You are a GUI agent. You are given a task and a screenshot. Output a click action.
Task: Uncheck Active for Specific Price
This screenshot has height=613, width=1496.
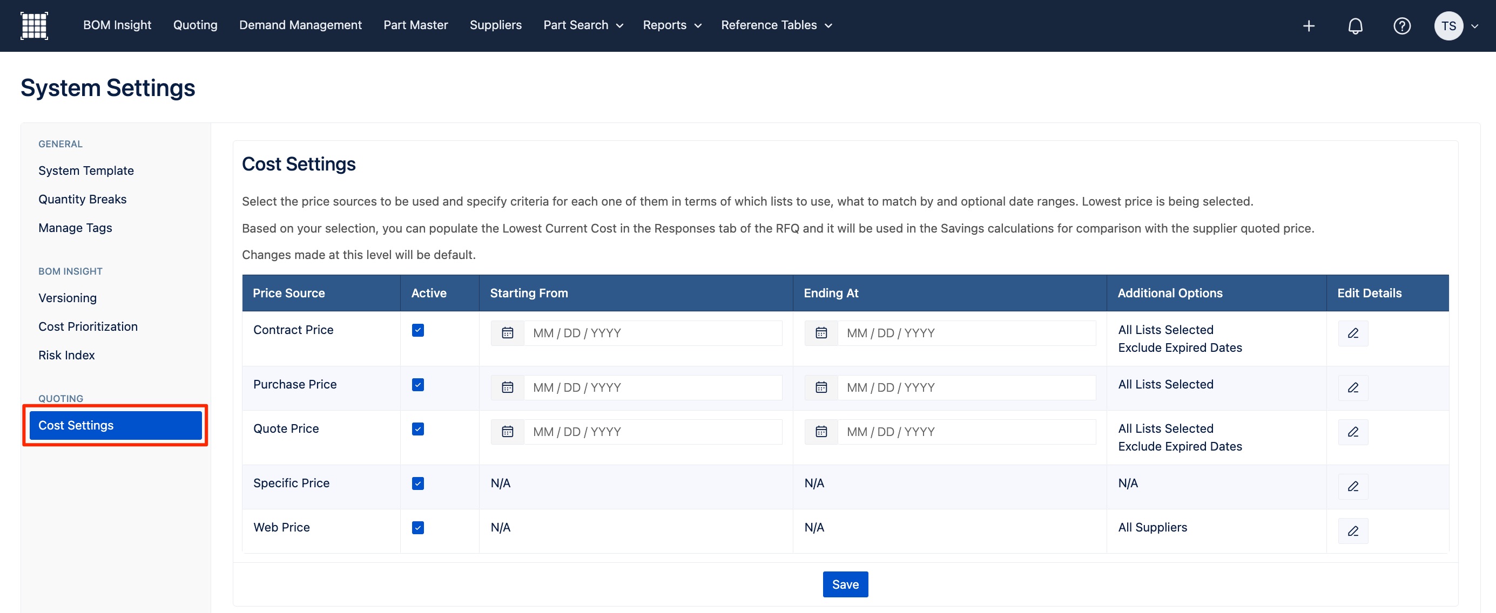(417, 483)
